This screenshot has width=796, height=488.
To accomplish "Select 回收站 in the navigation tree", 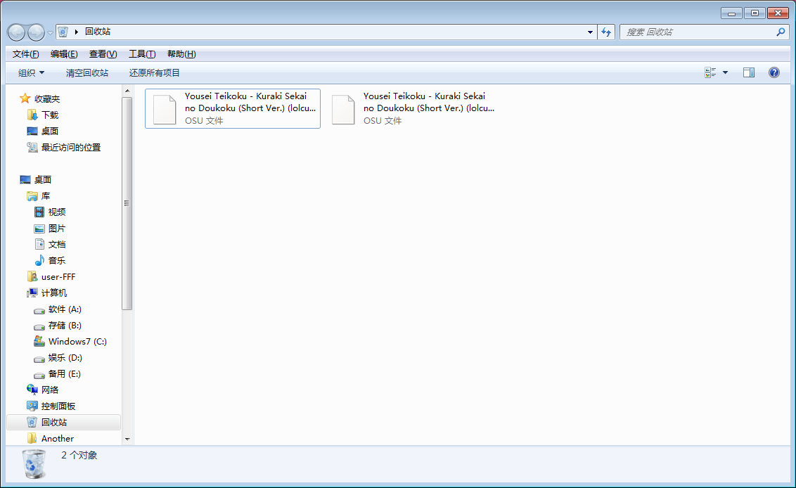I will [x=63, y=422].
